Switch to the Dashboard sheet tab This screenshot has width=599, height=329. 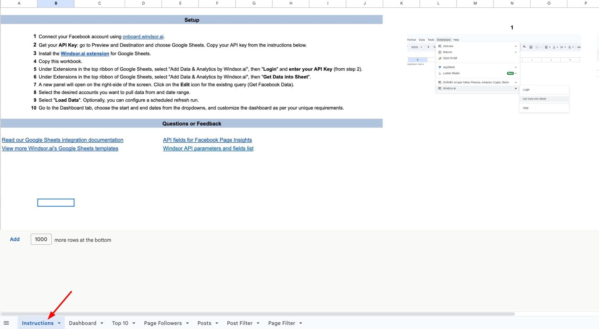82,323
